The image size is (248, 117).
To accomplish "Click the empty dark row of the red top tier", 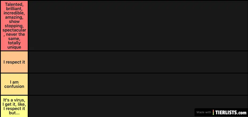I will pos(138,26).
